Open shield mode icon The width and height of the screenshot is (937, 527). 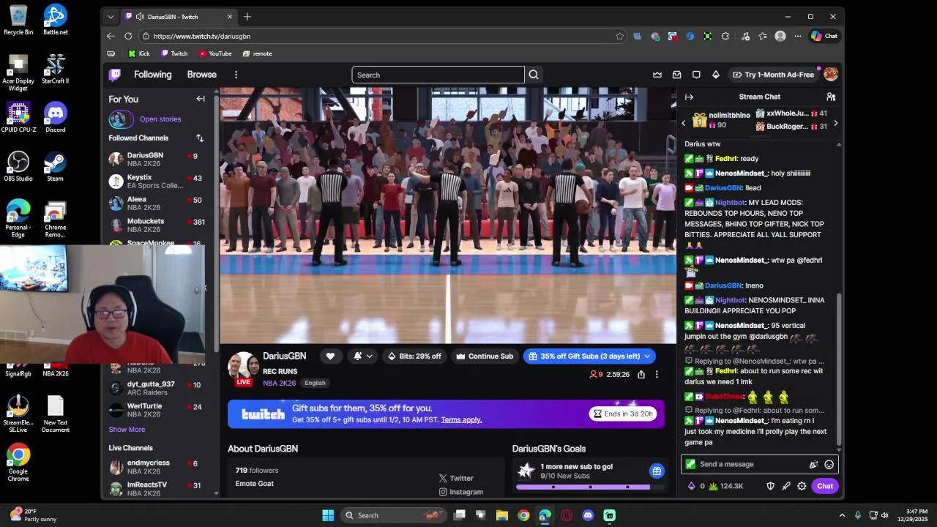click(770, 486)
